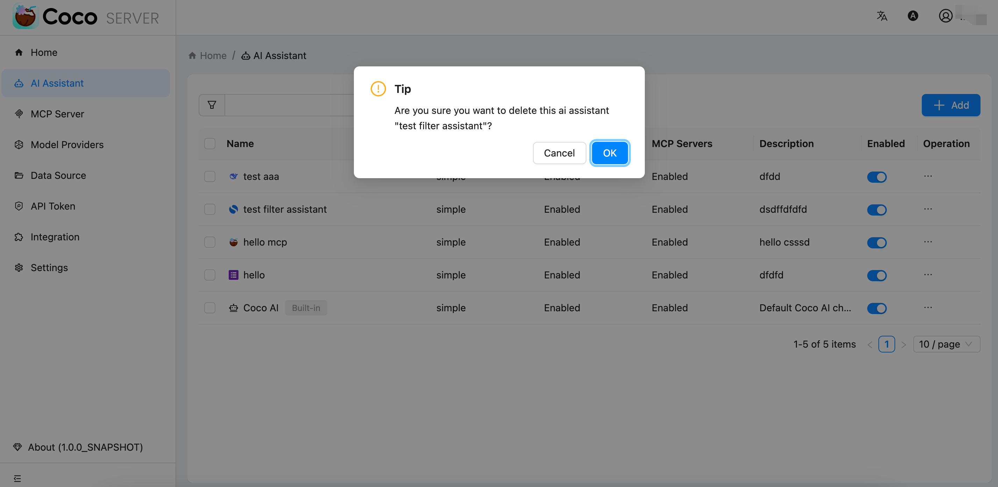Click the 'Default Coco AI ch...' description
The height and width of the screenshot is (487, 998).
coord(805,308)
